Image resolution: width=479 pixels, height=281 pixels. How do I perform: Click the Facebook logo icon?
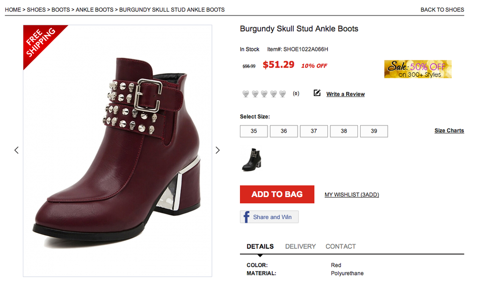click(x=246, y=217)
